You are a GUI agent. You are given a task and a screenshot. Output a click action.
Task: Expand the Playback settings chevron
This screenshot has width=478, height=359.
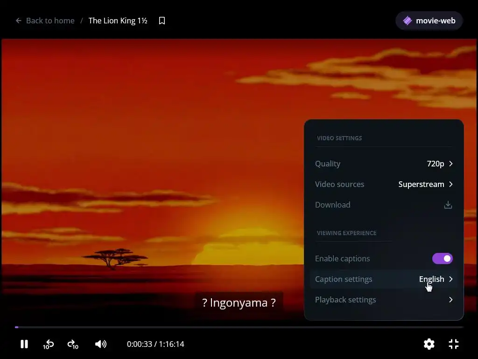[x=451, y=300]
